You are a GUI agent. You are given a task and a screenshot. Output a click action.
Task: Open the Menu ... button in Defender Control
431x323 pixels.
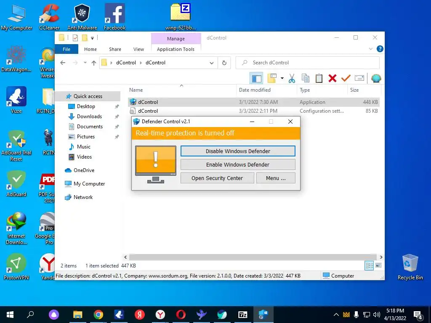[x=276, y=178]
